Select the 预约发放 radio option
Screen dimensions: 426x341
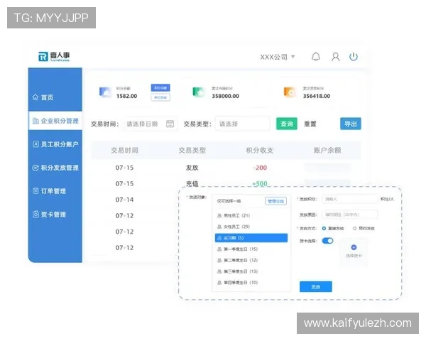[364, 229]
